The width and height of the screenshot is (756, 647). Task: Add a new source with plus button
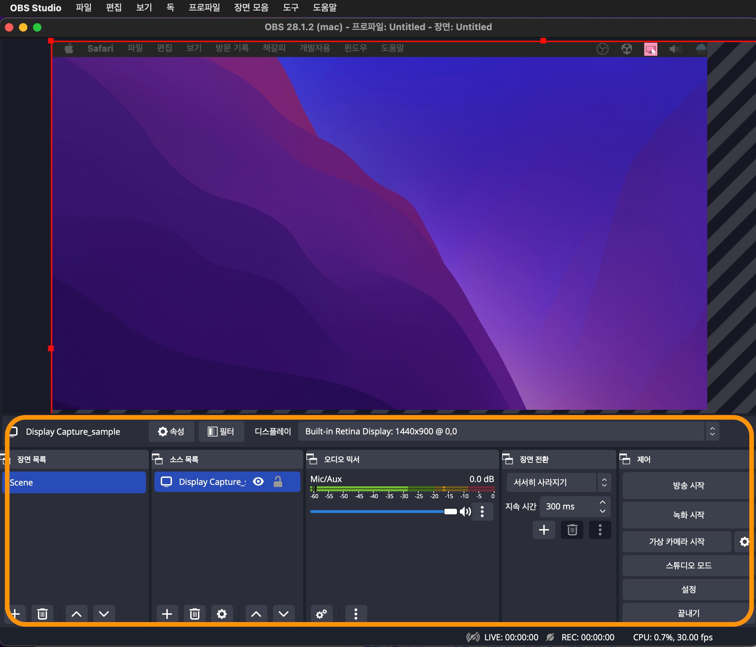[x=167, y=614]
